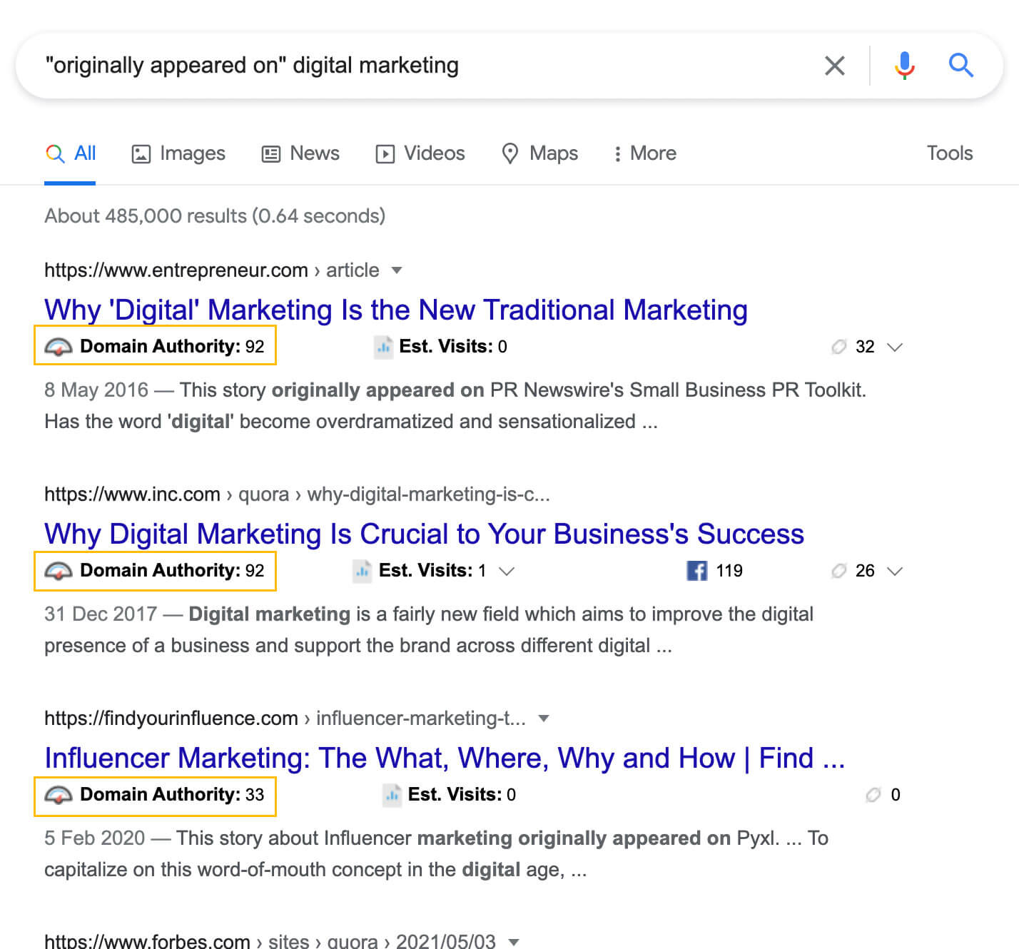Viewport: 1019px width, 949px height.
Task: Clear the search query with the X icon
Action: click(x=834, y=65)
